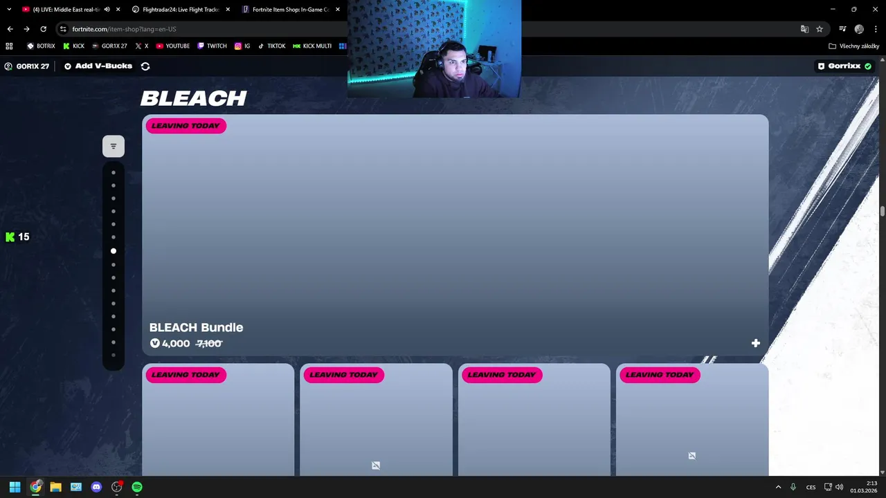Open the Všechny záložky bookmarks folder

pyautogui.click(x=853, y=46)
